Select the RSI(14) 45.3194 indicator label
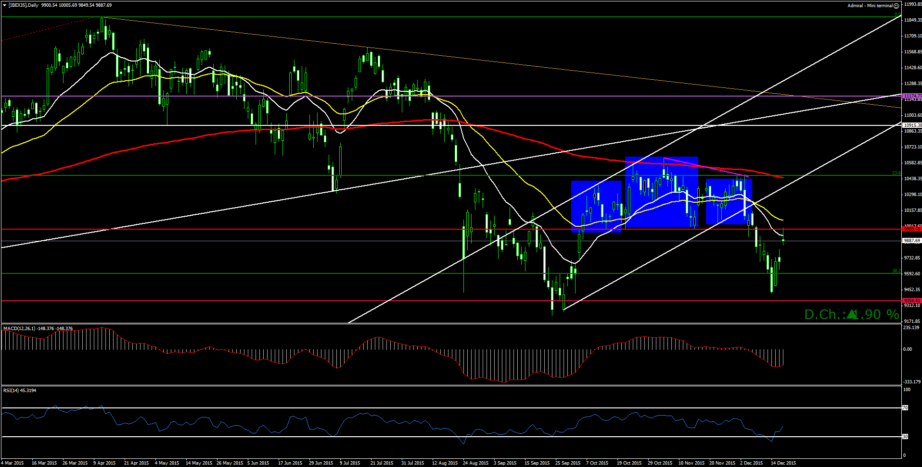 tap(20, 391)
